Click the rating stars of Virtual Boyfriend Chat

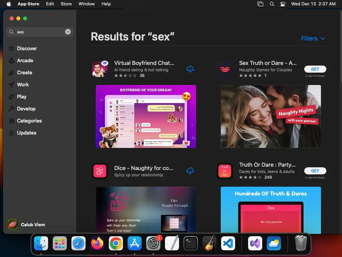[126, 76]
